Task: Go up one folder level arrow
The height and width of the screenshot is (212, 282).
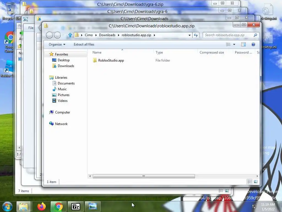Action: 70,35
